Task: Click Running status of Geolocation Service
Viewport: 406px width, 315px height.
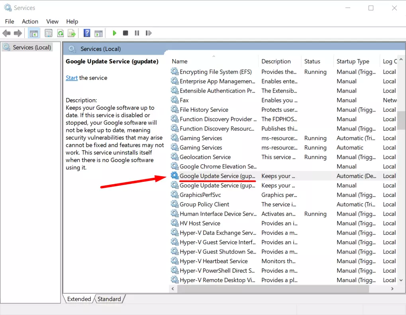Action: click(315, 157)
